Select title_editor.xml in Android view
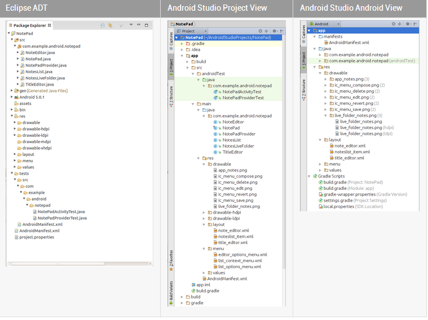The width and height of the screenshot is (428, 320). (x=349, y=158)
